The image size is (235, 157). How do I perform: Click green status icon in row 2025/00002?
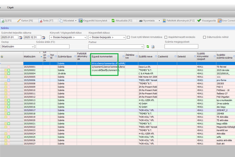point(9,70)
